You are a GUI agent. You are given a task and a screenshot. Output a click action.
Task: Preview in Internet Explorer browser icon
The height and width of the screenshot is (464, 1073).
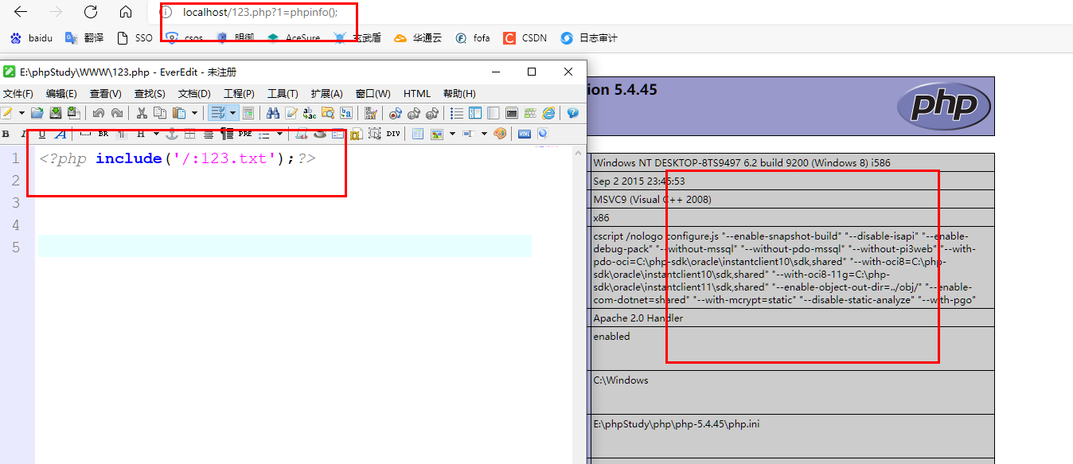pos(548,113)
